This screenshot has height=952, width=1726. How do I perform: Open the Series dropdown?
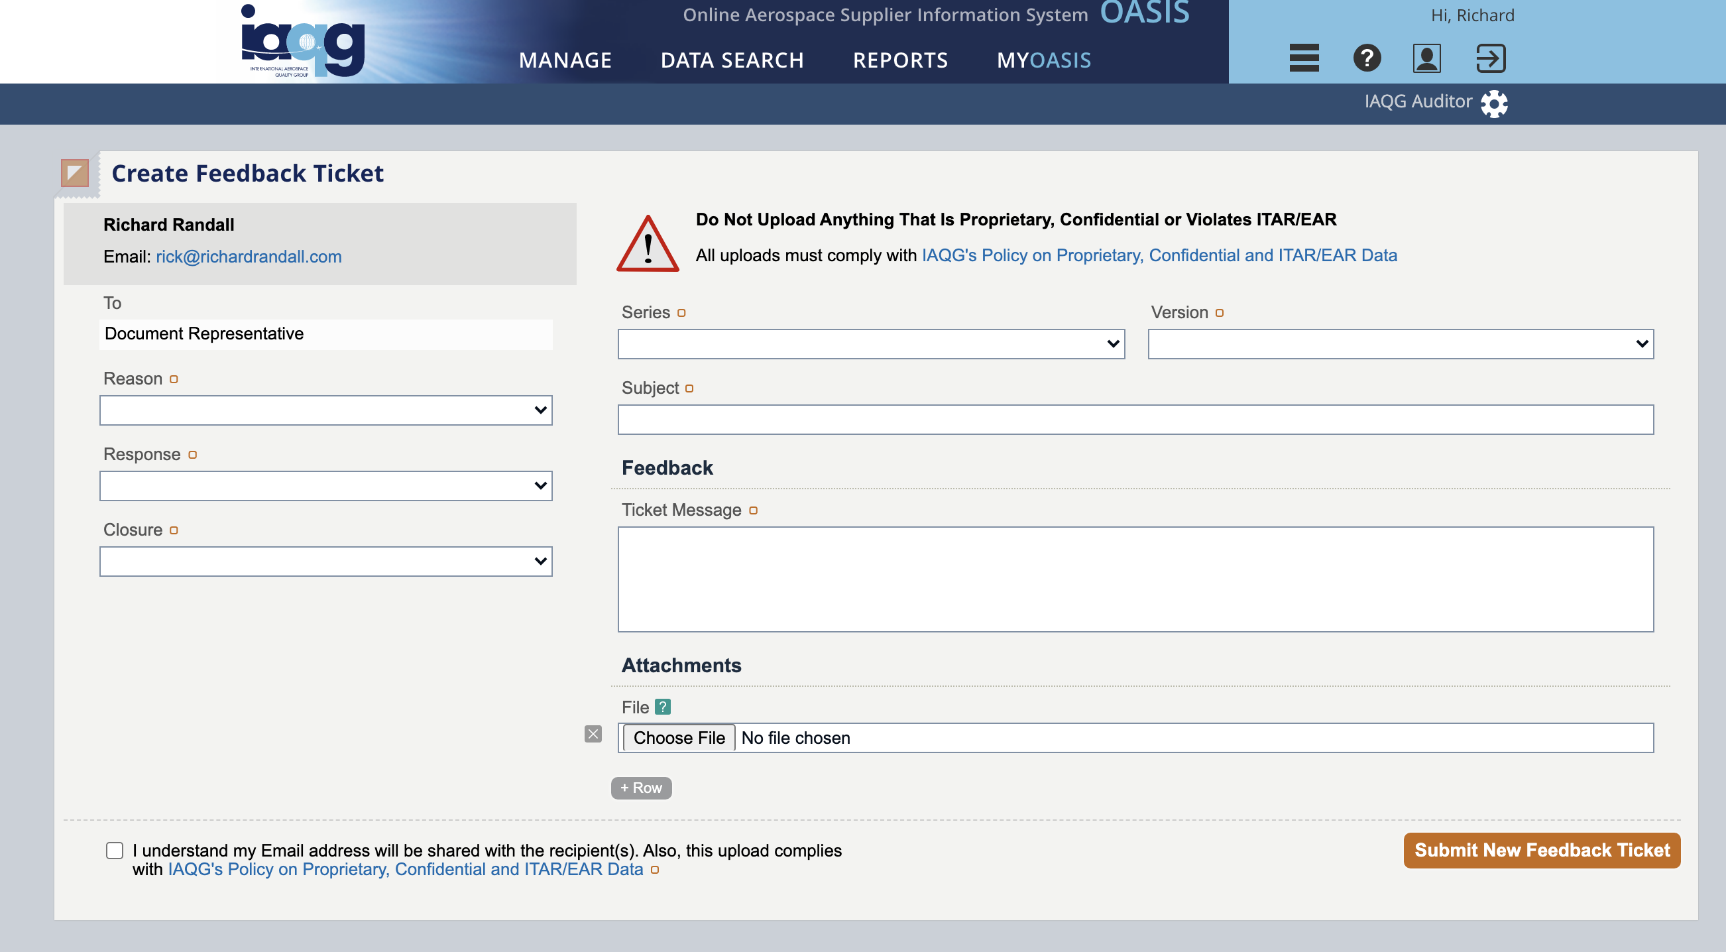click(x=871, y=343)
